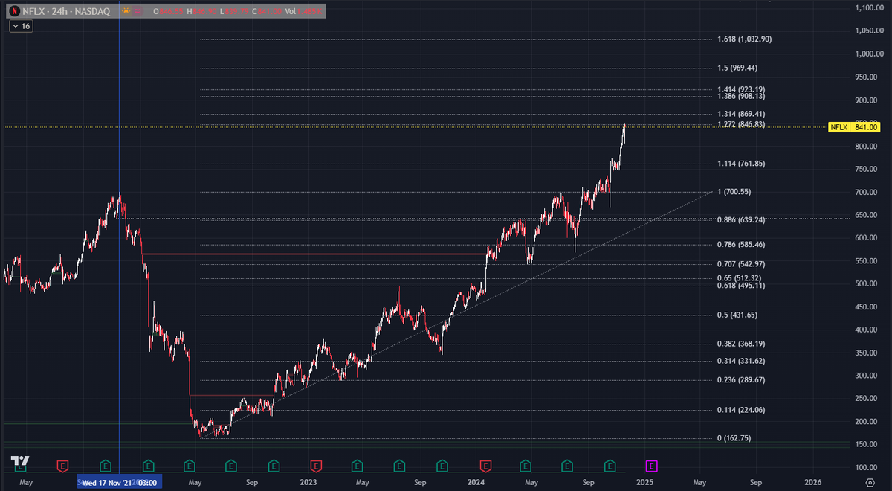Click Fibonacci label 0.618 (495.11)
Screen dimensions: 892x491
pyautogui.click(x=741, y=285)
